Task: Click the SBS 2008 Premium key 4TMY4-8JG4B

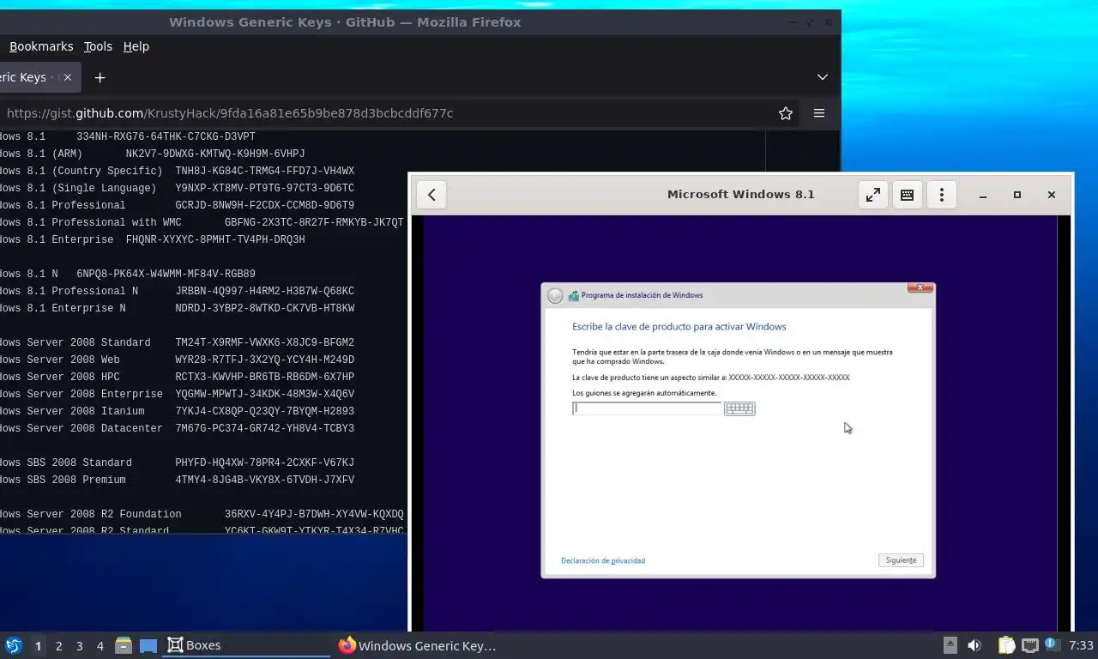Action: pyautogui.click(x=265, y=480)
